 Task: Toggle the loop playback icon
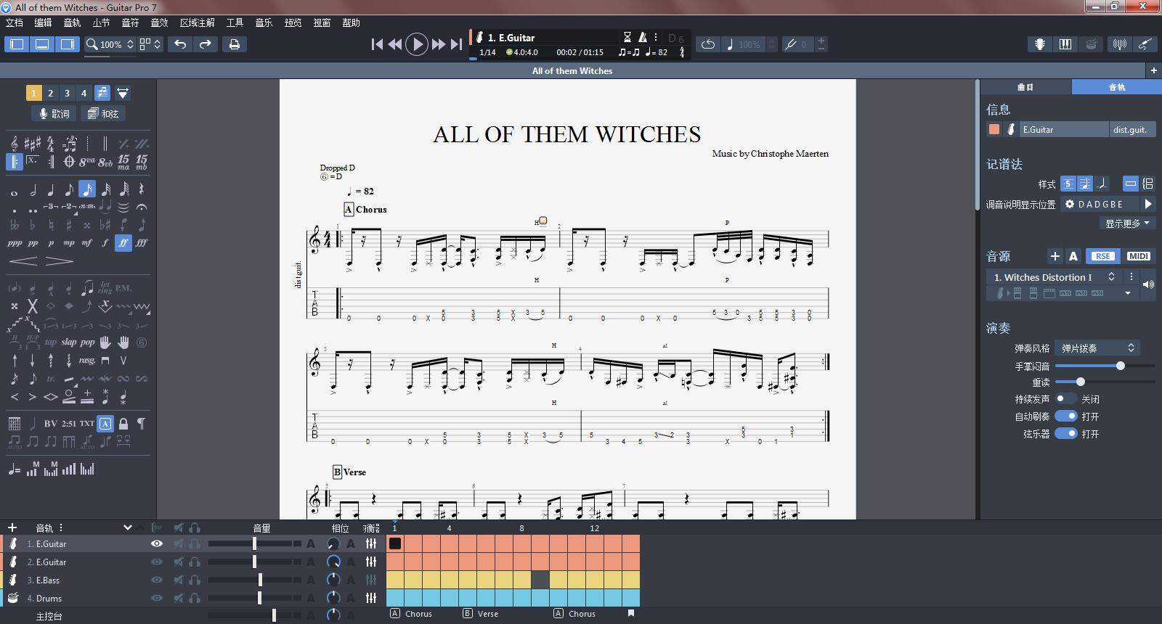click(707, 44)
